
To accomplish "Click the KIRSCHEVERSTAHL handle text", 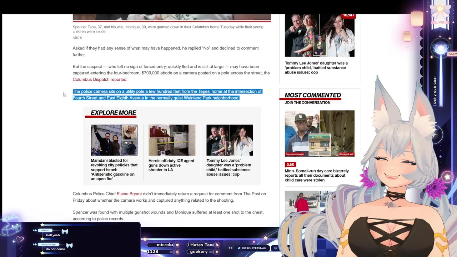I will [254, 248].
